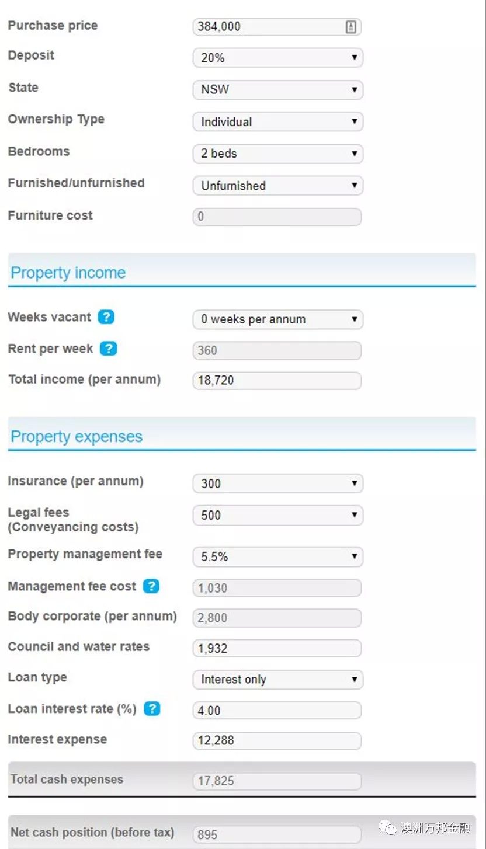Click the icon inside Purchase price field
This screenshot has width=486, height=849.
tap(350, 26)
